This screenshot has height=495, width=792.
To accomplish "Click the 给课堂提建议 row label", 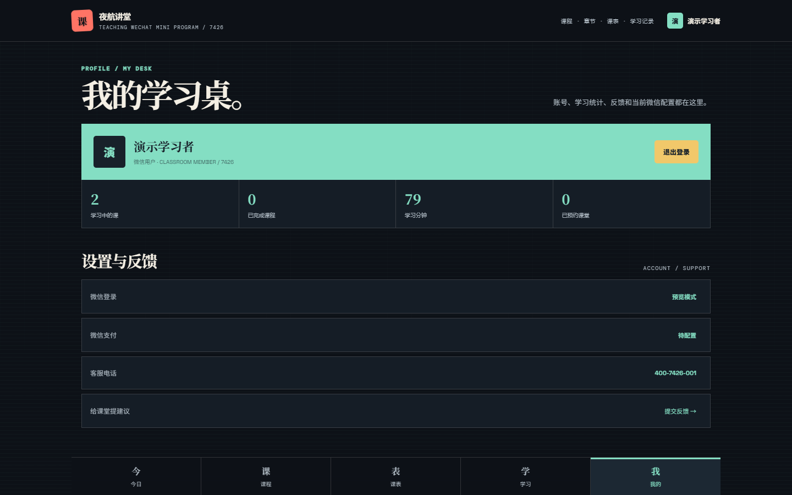I will [110, 411].
